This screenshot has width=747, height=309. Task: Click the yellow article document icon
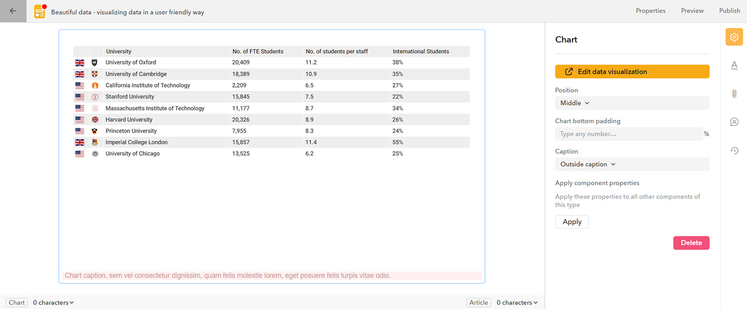40,11
